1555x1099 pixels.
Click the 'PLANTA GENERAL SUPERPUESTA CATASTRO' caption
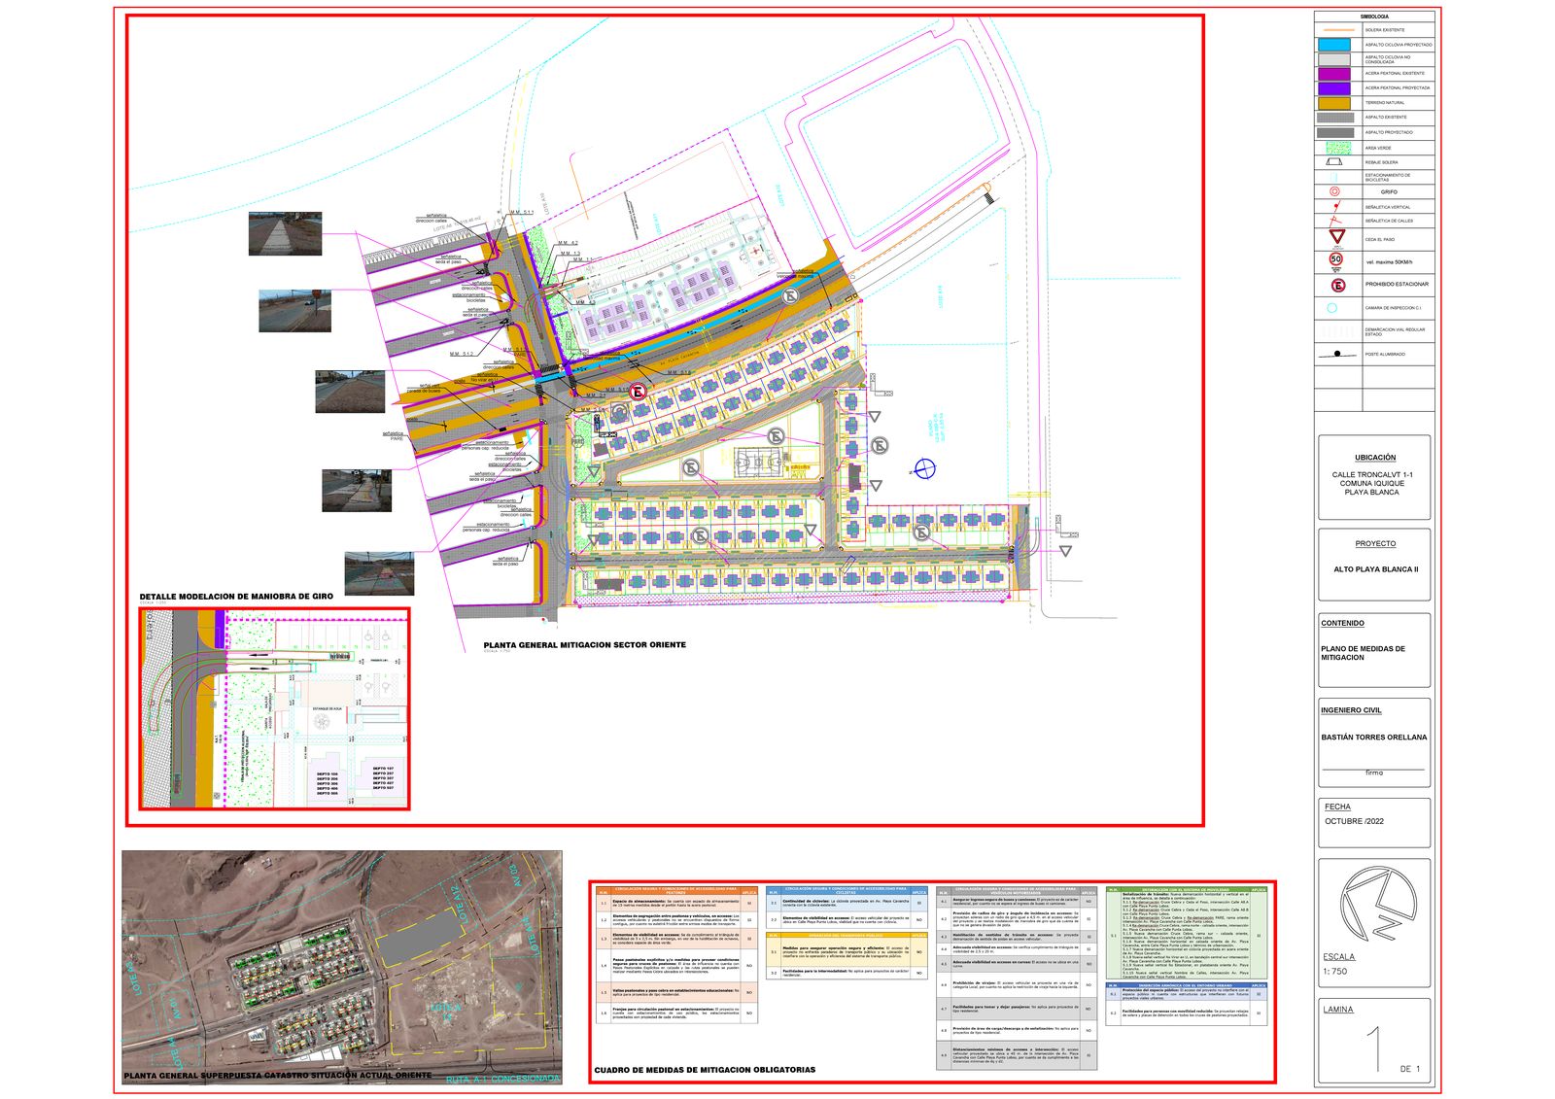[277, 1076]
